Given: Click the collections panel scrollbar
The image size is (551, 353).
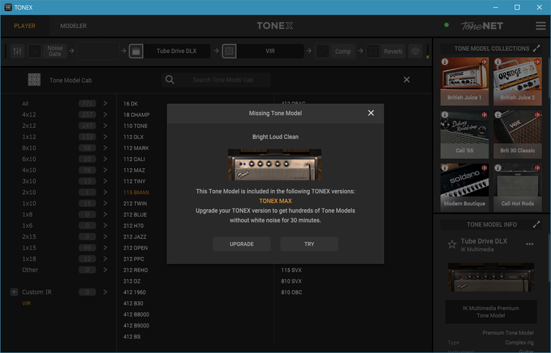Looking at the screenshot, I should pos(549,79).
